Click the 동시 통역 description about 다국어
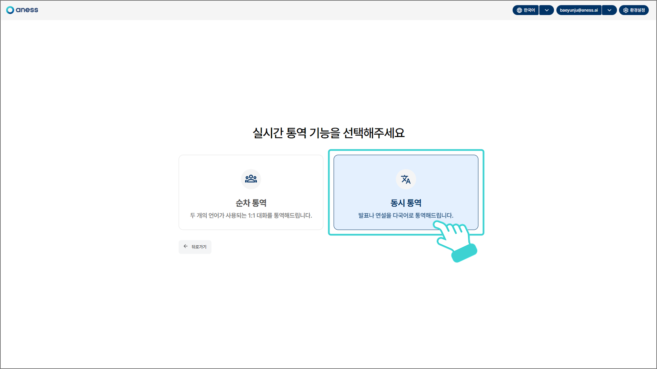Screen dimensions: 657x369 (405, 216)
